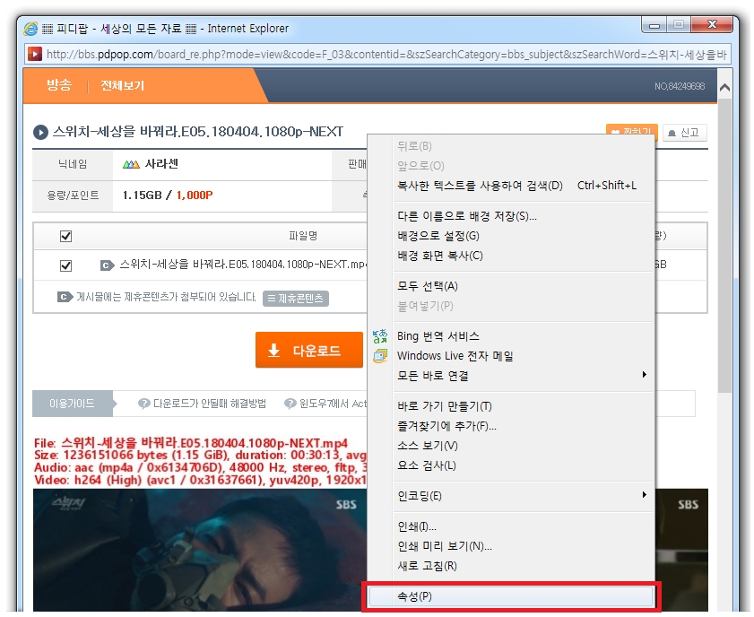Choose 요소 검사(L) menu entry

coord(524,465)
